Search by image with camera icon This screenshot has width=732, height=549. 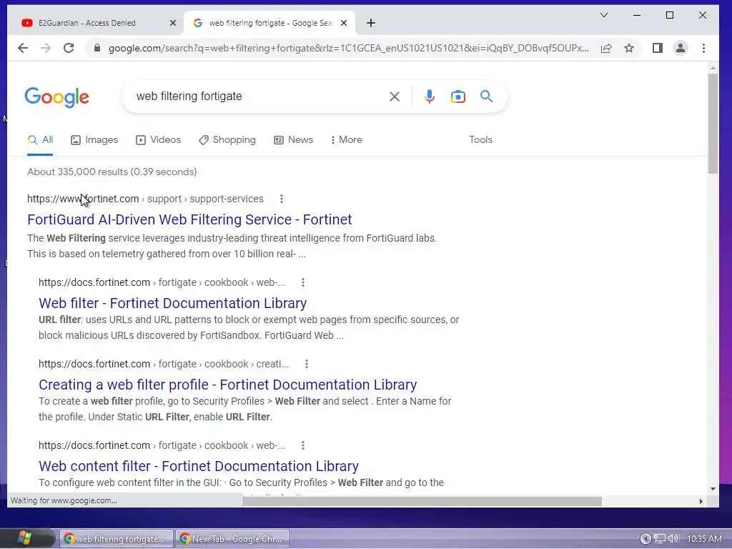point(458,97)
